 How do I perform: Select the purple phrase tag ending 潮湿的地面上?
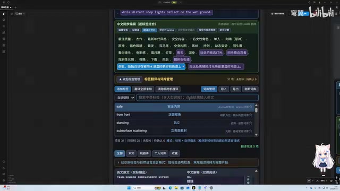216,66
